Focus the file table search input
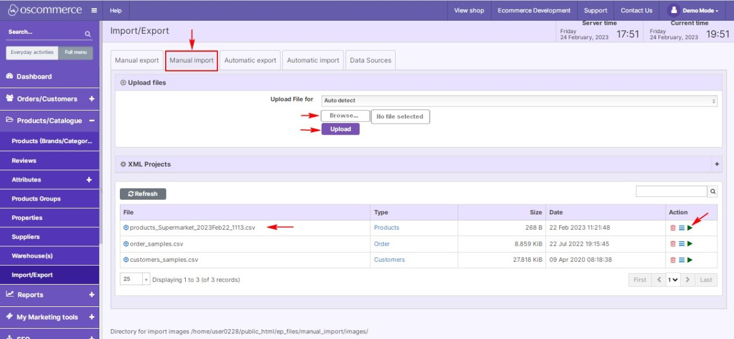 (671, 192)
